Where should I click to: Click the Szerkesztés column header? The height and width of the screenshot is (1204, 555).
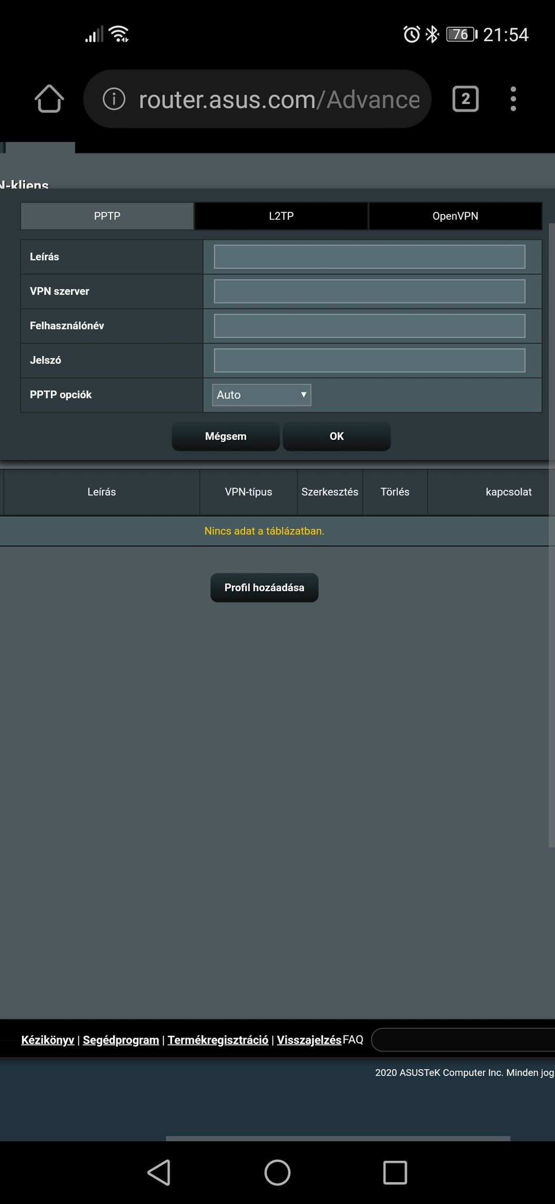330,492
